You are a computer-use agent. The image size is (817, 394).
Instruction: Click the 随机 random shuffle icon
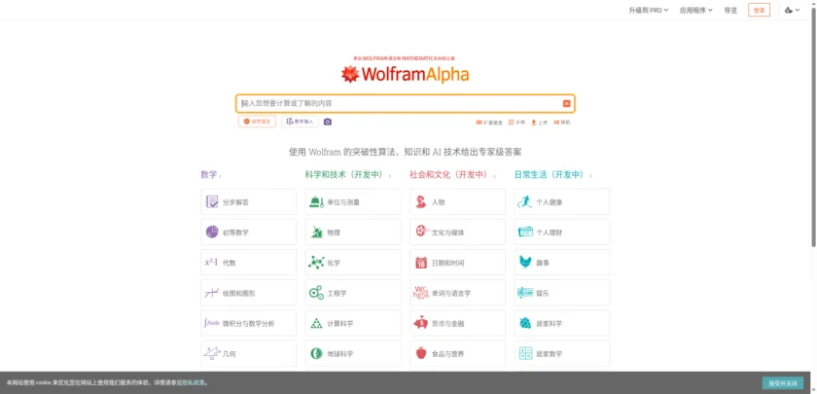[562, 123]
